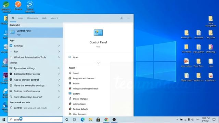
Task: Open Sound from the Recent list
Action: point(76,73)
